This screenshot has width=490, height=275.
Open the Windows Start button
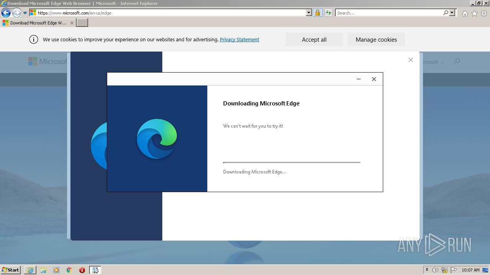tap(11, 270)
